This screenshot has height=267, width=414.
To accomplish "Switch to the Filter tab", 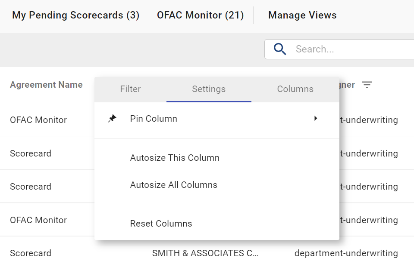I will pos(130,89).
